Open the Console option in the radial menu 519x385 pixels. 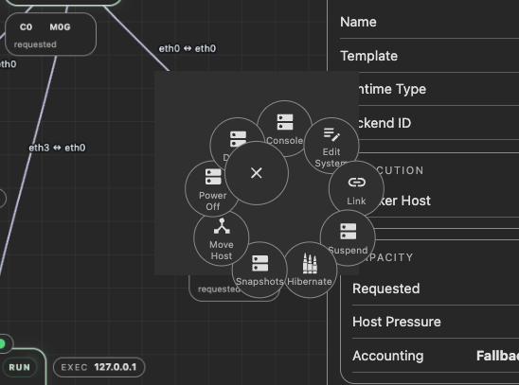click(284, 128)
